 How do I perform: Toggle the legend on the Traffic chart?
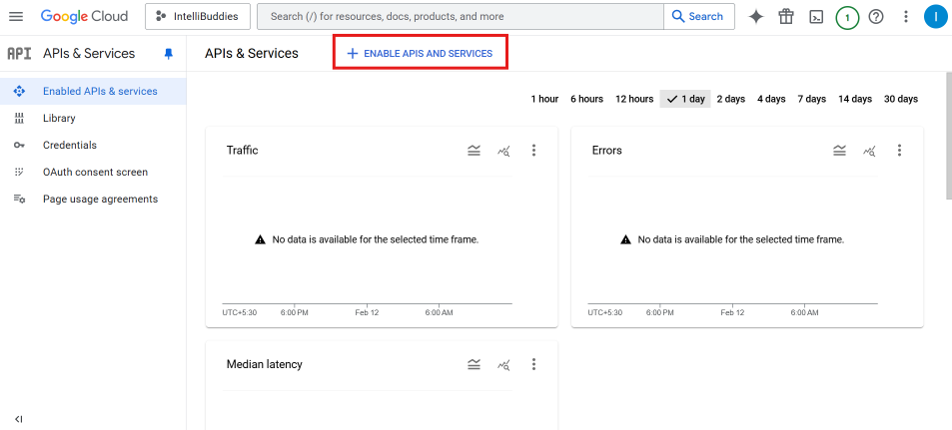point(475,151)
